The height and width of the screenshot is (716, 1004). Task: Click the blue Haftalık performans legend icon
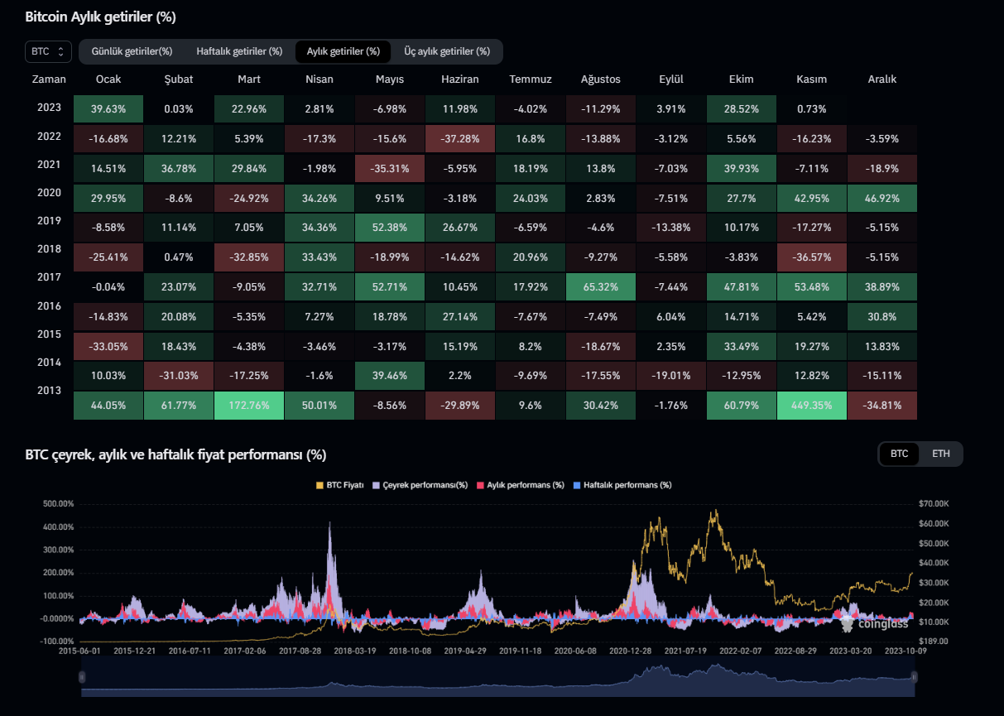coord(577,485)
